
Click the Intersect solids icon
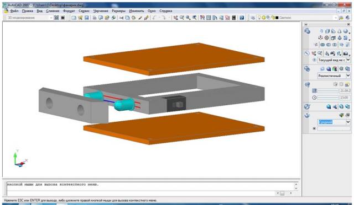(x=335, y=45)
